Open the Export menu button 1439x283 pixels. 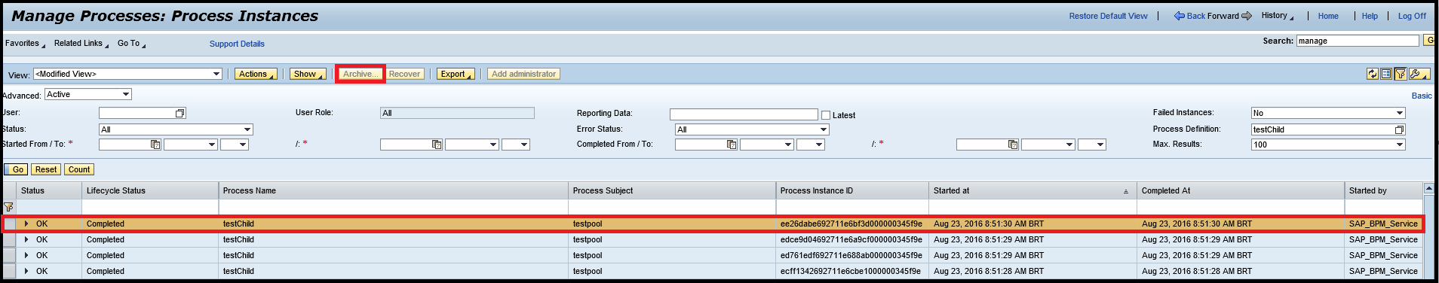(x=456, y=74)
